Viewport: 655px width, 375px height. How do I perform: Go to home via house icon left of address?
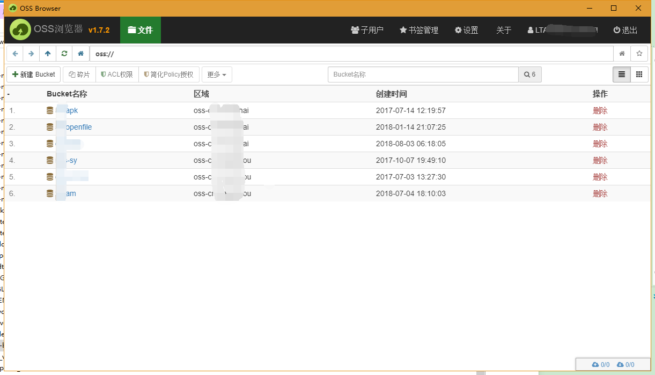click(80, 54)
